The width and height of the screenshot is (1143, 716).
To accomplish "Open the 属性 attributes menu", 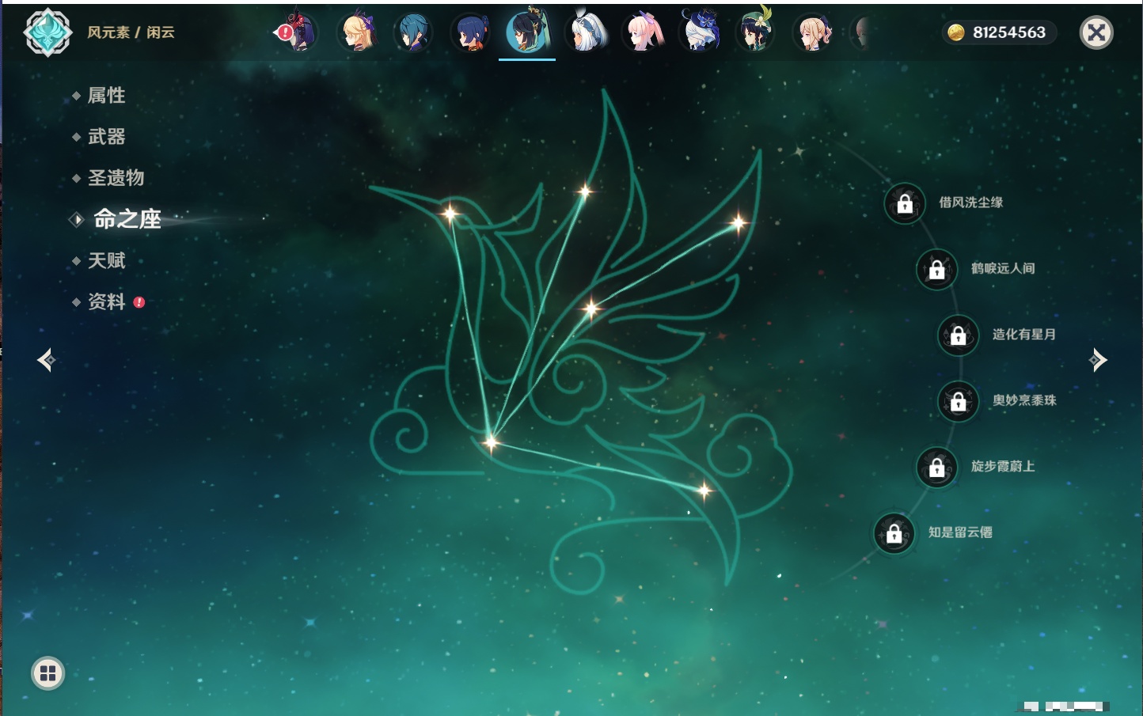I will 106,96.
